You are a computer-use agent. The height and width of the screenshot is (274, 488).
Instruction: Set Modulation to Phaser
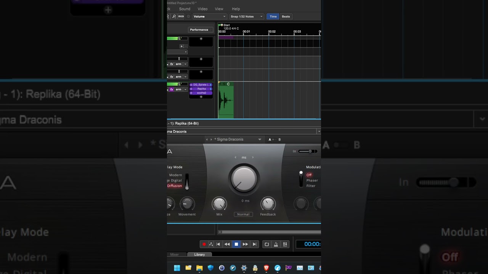point(312,180)
